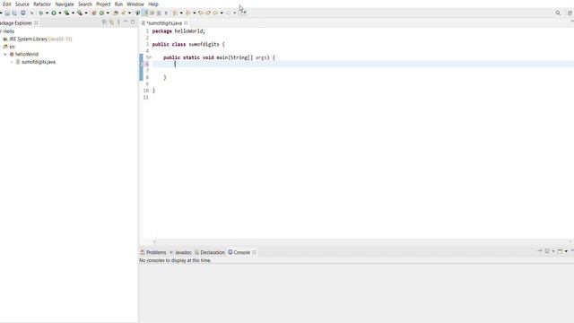This screenshot has height=323, width=574.
Task: Switch to the Javadoc tab
Action: (181, 252)
